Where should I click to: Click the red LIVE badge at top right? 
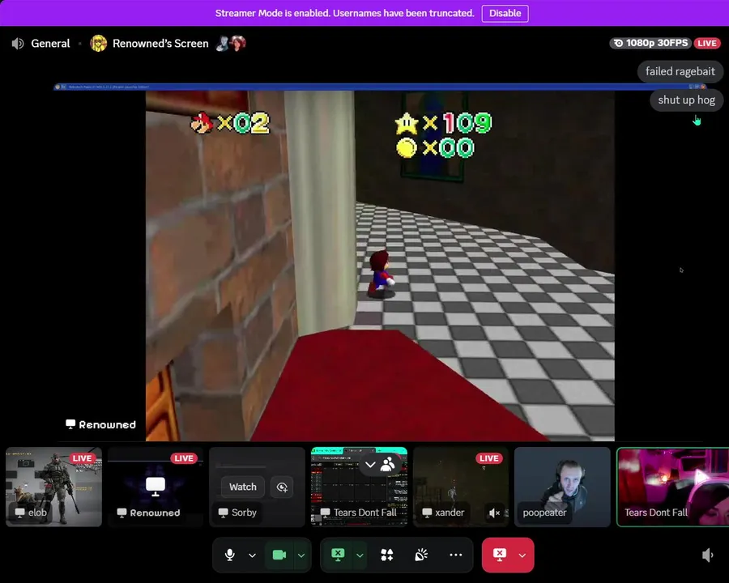pyautogui.click(x=706, y=43)
